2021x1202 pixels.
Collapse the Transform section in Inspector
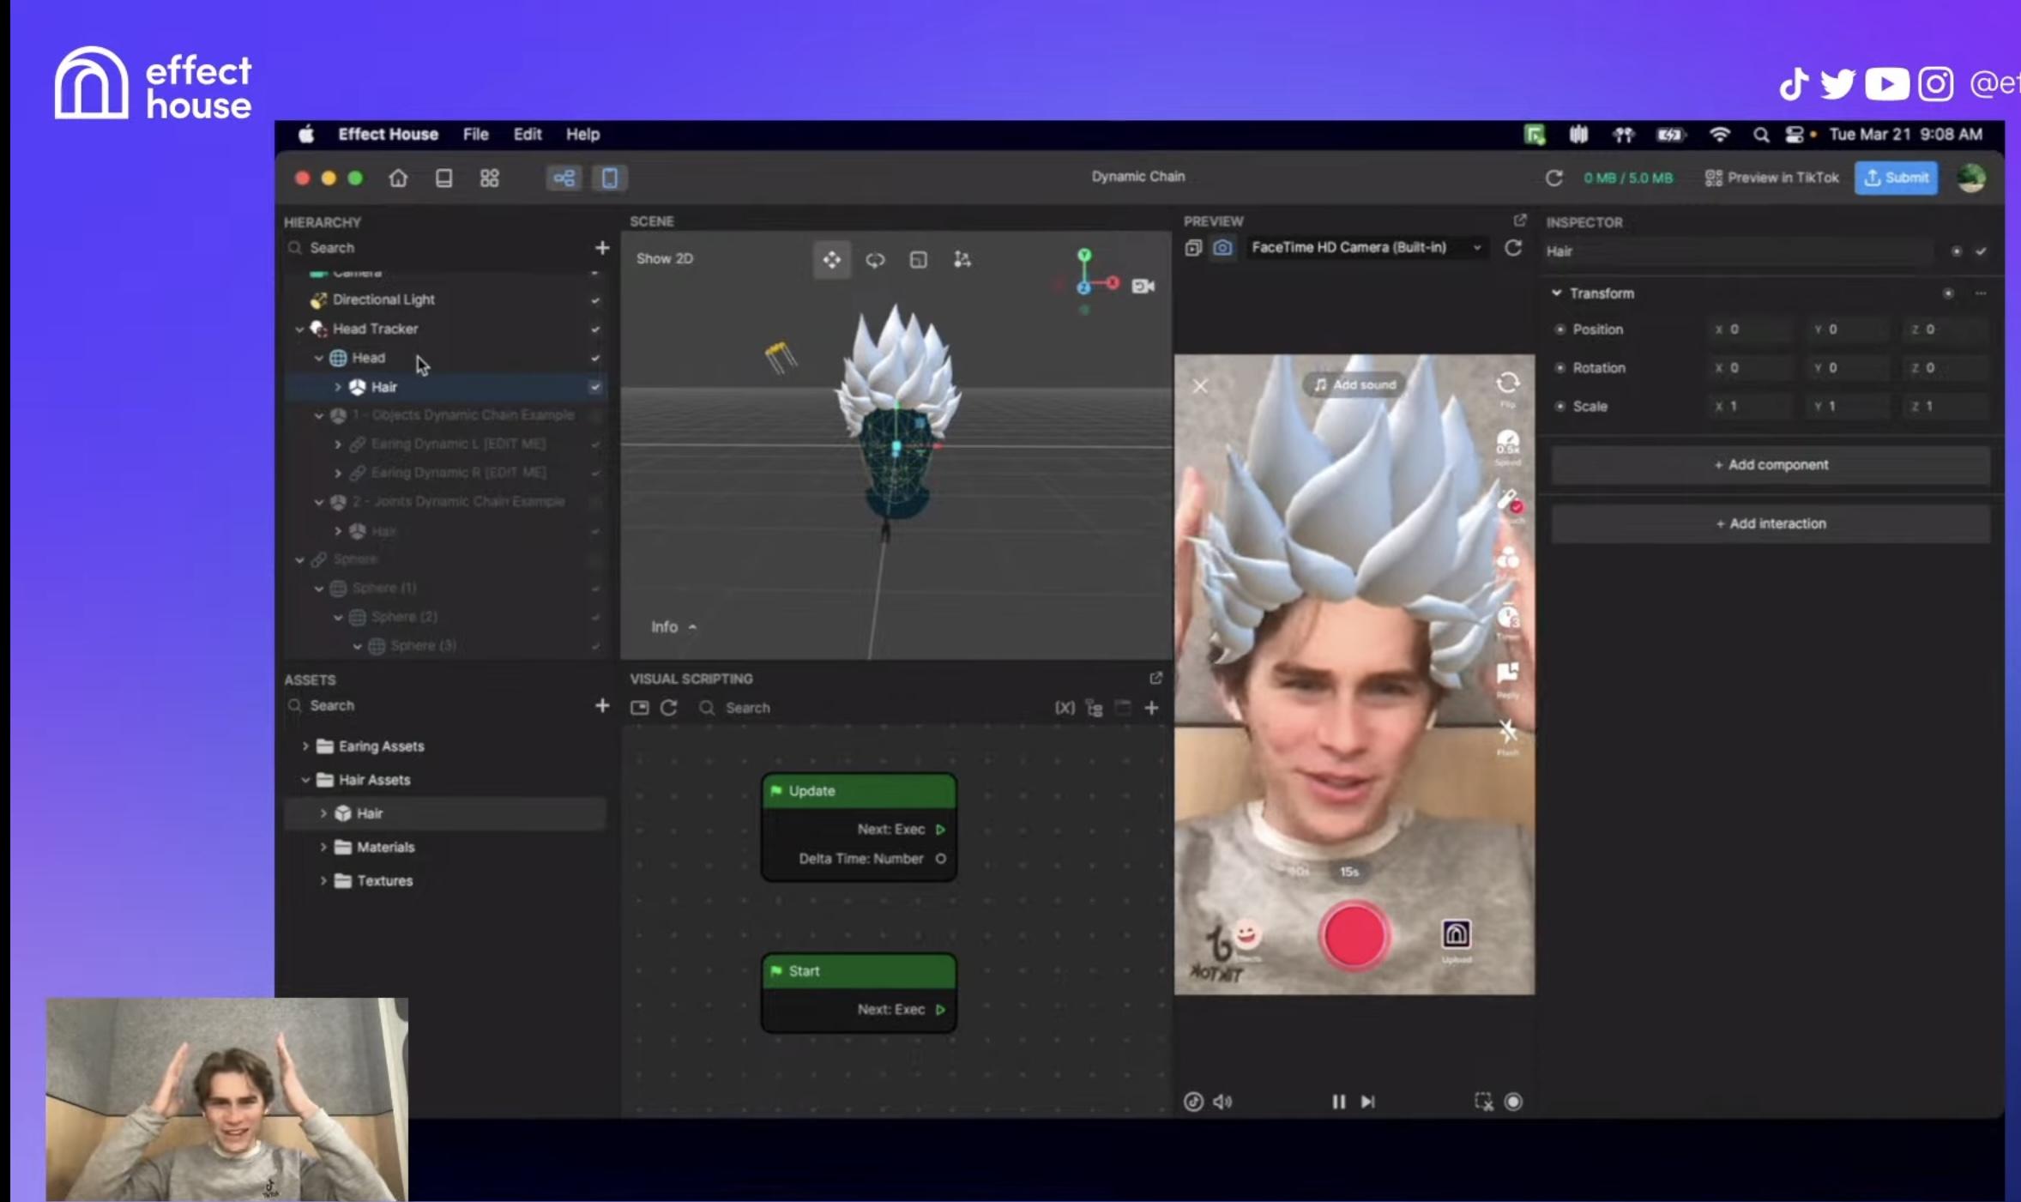tap(1557, 293)
